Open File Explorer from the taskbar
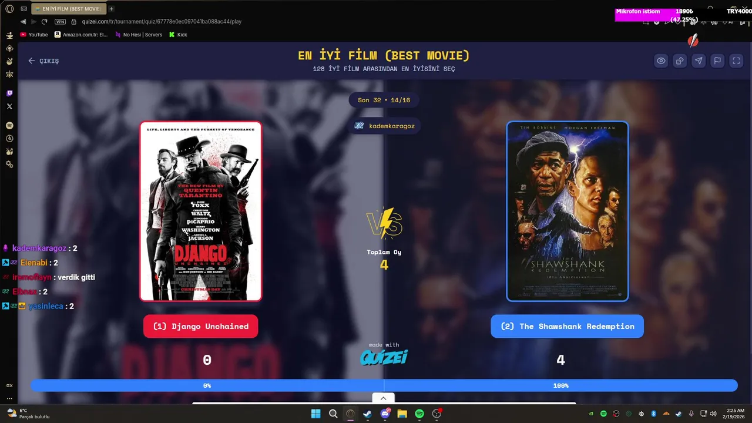 [x=402, y=414]
